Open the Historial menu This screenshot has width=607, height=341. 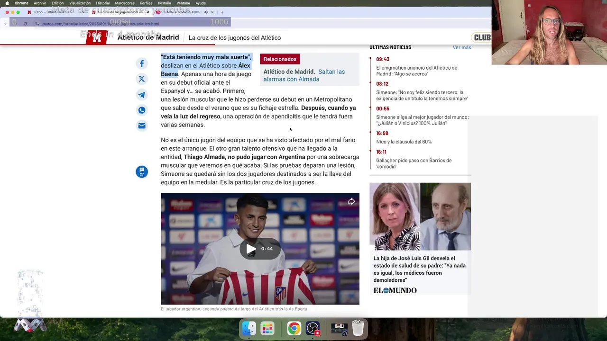point(102,3)
